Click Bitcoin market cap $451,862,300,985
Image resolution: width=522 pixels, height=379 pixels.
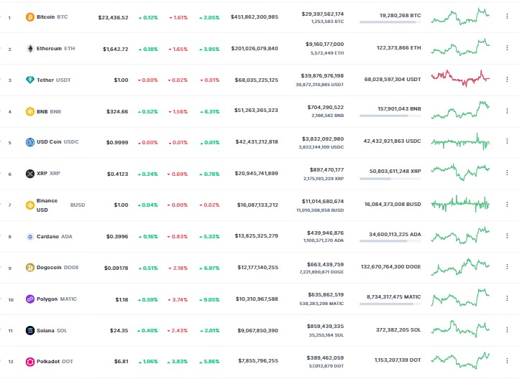tap(255, 17)
